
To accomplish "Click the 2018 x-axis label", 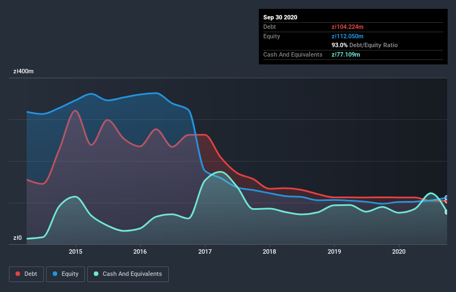I will pyautogui.click(x=269, y=251).
